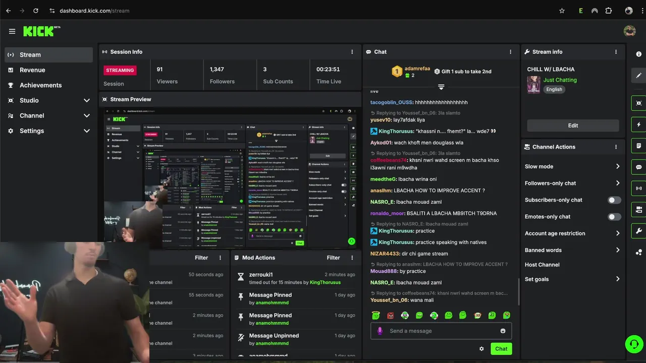Viewport: 646px width, 363px height.
Task: Click the channel actions camera icon in sidebar
Action: click(x=639, y=210)
